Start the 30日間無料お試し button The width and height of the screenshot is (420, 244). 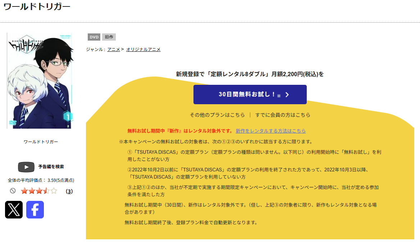pyautogui.click(x=250, y=95)
